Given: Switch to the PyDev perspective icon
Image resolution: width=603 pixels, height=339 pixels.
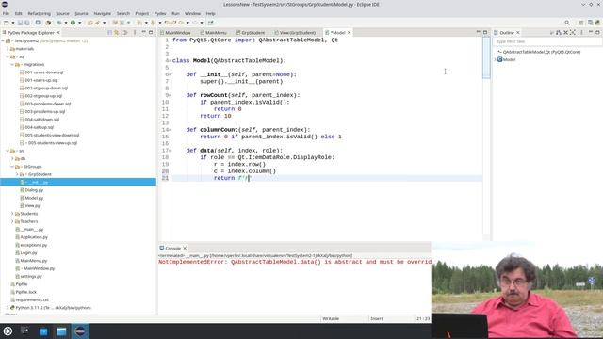Looking at the screenshot, I should click(x=597, y=23).
